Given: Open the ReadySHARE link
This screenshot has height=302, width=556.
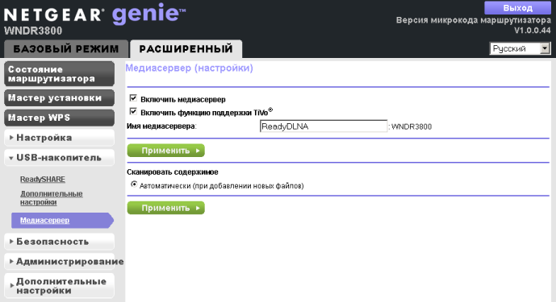Looking at the screenshot, I should 43,179.
